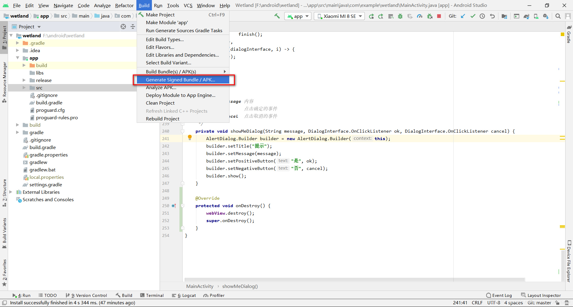Click the red Stop button
The image size is (573, 307).
(x=439, y=16)
